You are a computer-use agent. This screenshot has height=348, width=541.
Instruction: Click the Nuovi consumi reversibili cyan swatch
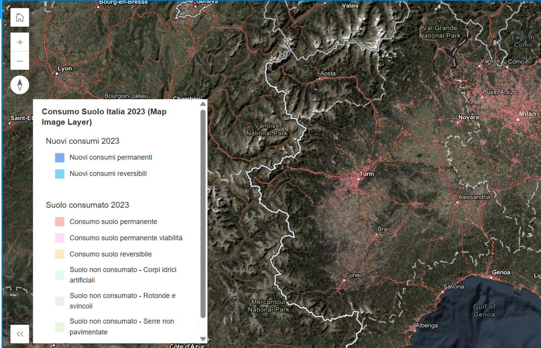point(60,174)
